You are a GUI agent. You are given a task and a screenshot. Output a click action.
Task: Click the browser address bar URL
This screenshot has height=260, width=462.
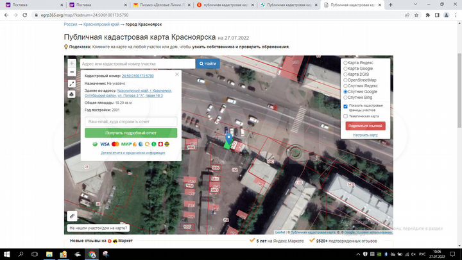pyautogui.click(x=85, y=15)
